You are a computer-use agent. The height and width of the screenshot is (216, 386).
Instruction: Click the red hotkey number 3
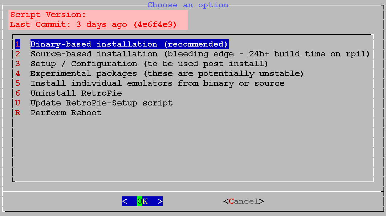pos(18,64)
